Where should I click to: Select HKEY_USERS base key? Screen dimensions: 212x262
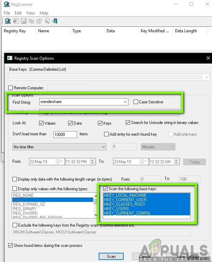pos(147,209)
